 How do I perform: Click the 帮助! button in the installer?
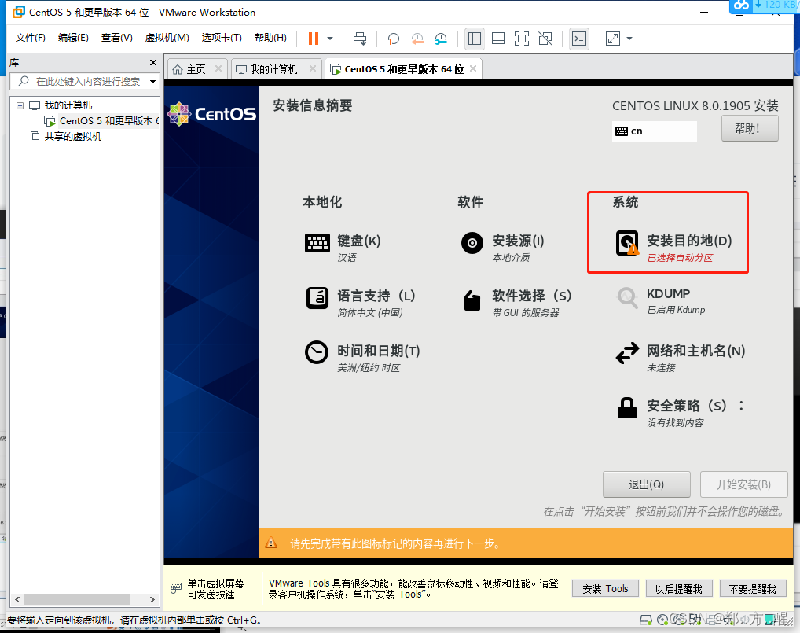[749, 127]
